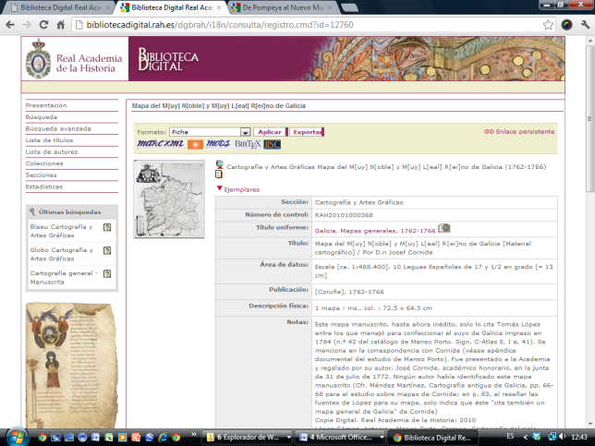This screenshot has height=446, width=595.
Task: Switch to De Pompeya al Nuevo Mundo tab
Action: click(x=282, y=7)
